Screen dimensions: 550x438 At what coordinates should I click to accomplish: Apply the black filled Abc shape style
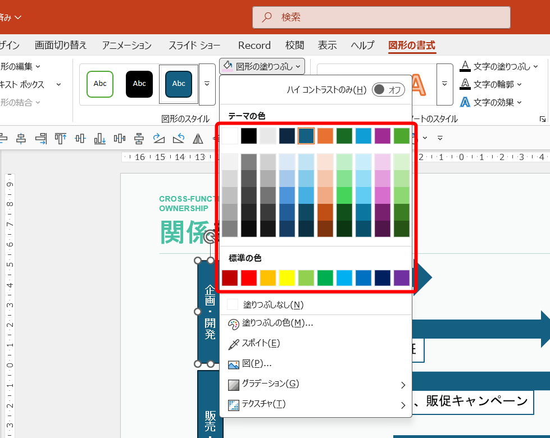click(x=139, y=84)
